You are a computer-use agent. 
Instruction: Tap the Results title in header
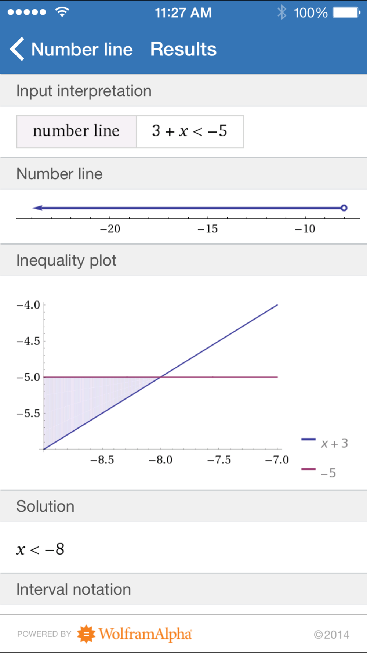pyautogui.click(x=183, y=49)
